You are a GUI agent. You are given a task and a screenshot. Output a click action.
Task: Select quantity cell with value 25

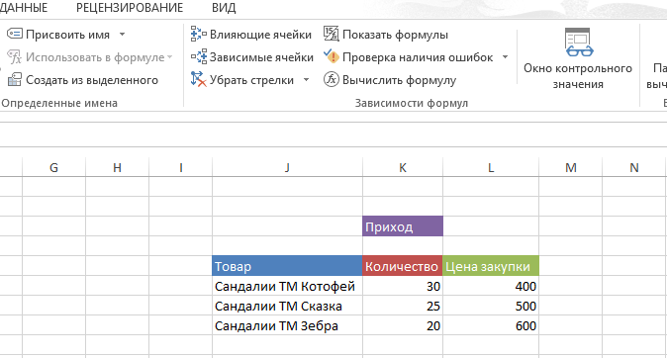pyautogui.click(x=403, y=306)
